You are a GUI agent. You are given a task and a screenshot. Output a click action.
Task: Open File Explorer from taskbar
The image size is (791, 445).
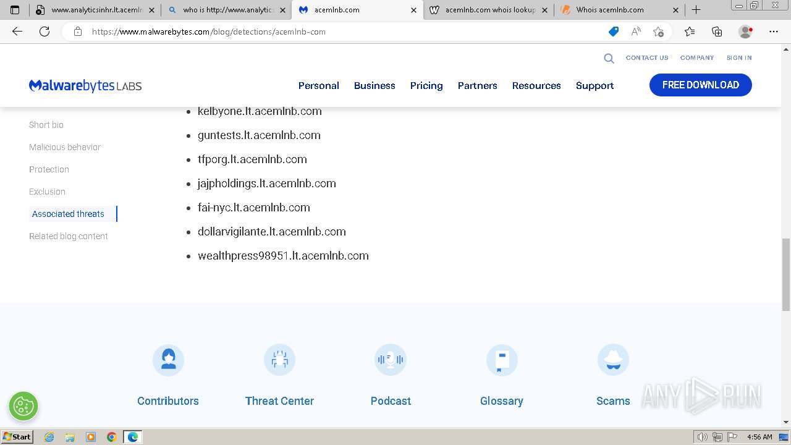tap(70, 437)
